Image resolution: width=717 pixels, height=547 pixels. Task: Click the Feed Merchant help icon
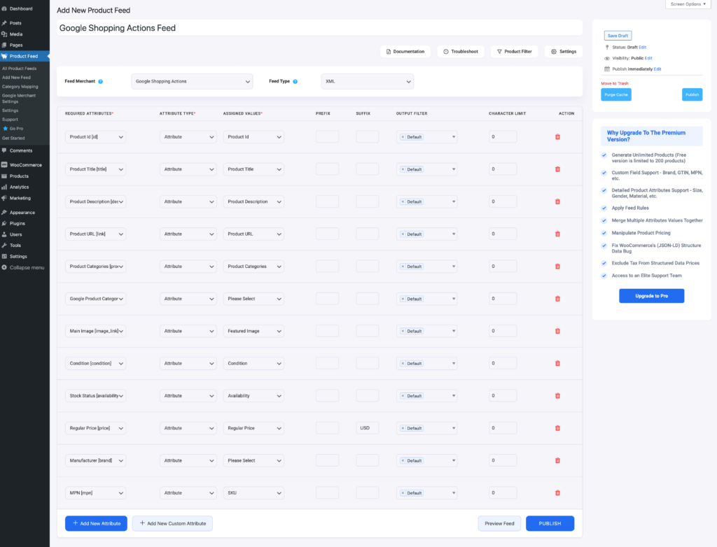click(101, 81)
